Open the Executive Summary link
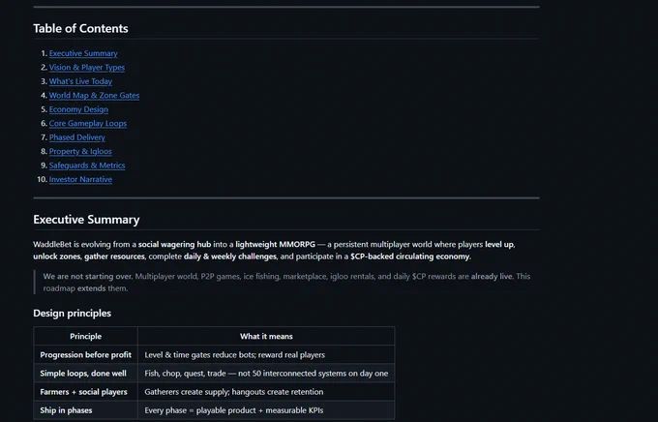658x422 pixels. 83,53
